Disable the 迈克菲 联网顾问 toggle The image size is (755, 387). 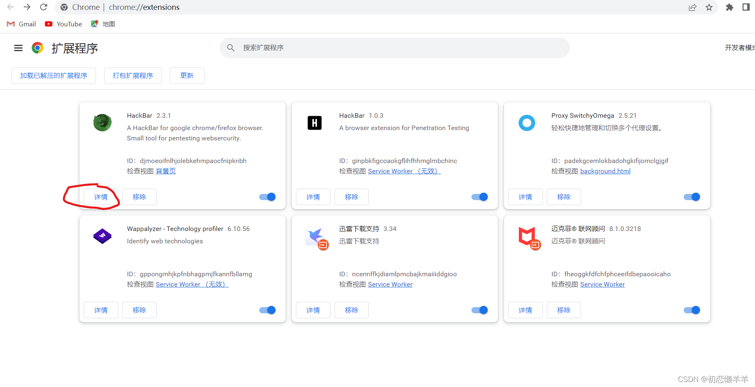692,310
